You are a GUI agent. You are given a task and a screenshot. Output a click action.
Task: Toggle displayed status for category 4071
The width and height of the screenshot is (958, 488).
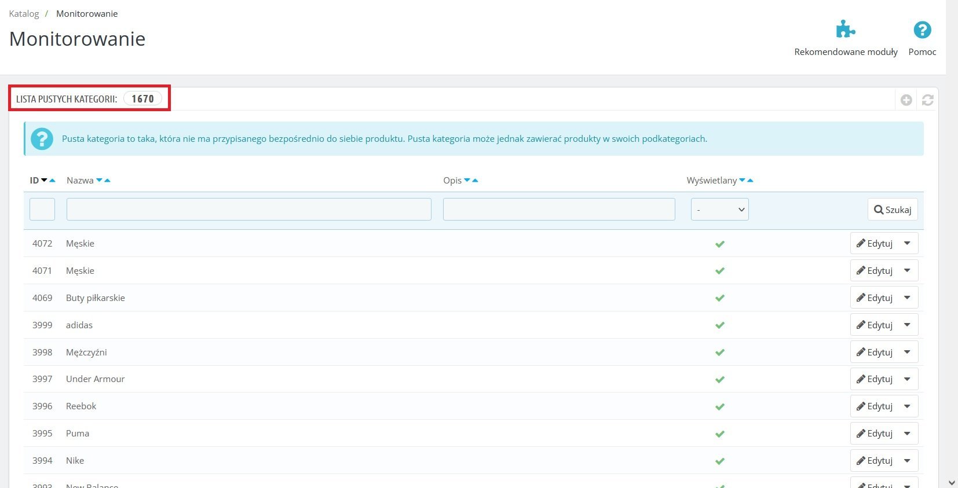point(720,271)
